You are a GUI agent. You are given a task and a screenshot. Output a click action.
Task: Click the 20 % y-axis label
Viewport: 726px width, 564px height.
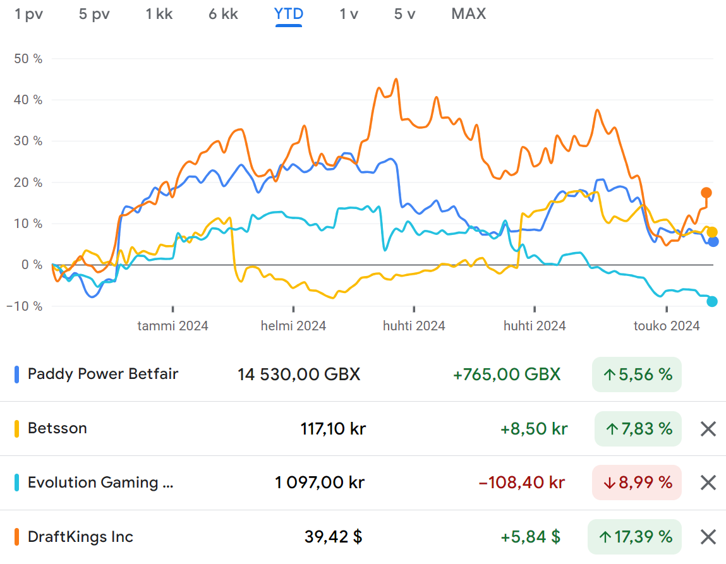(28, 183)
